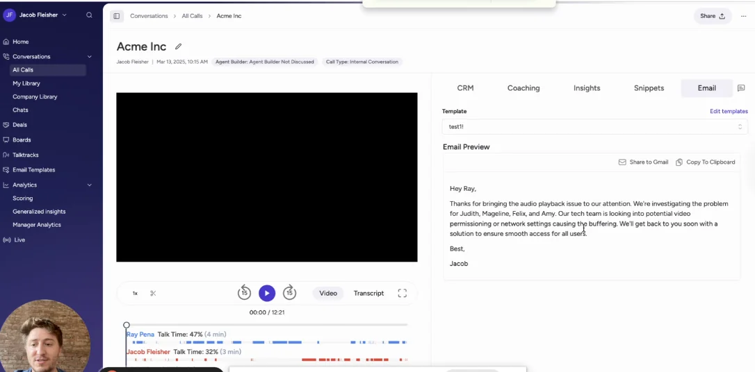This screenshot has width=755, height=372.
Task: Open Manager Analytics in sidebar
Action: coord(37,224)
